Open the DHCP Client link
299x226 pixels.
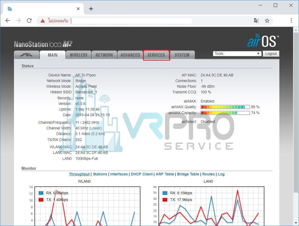click(x=142, y=174)
